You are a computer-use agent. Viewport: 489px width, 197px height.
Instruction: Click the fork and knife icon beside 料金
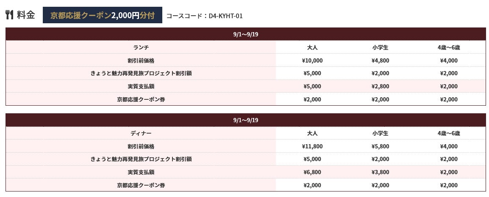point(9,15)
